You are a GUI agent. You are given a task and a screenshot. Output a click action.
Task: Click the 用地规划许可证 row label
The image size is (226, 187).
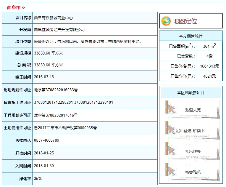tap(17, 90)
